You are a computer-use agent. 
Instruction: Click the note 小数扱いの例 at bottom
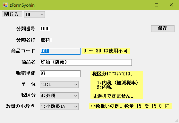[130, 106]
